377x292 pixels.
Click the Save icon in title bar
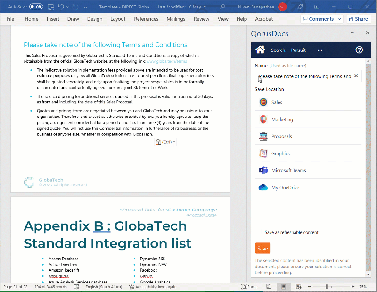51,7
